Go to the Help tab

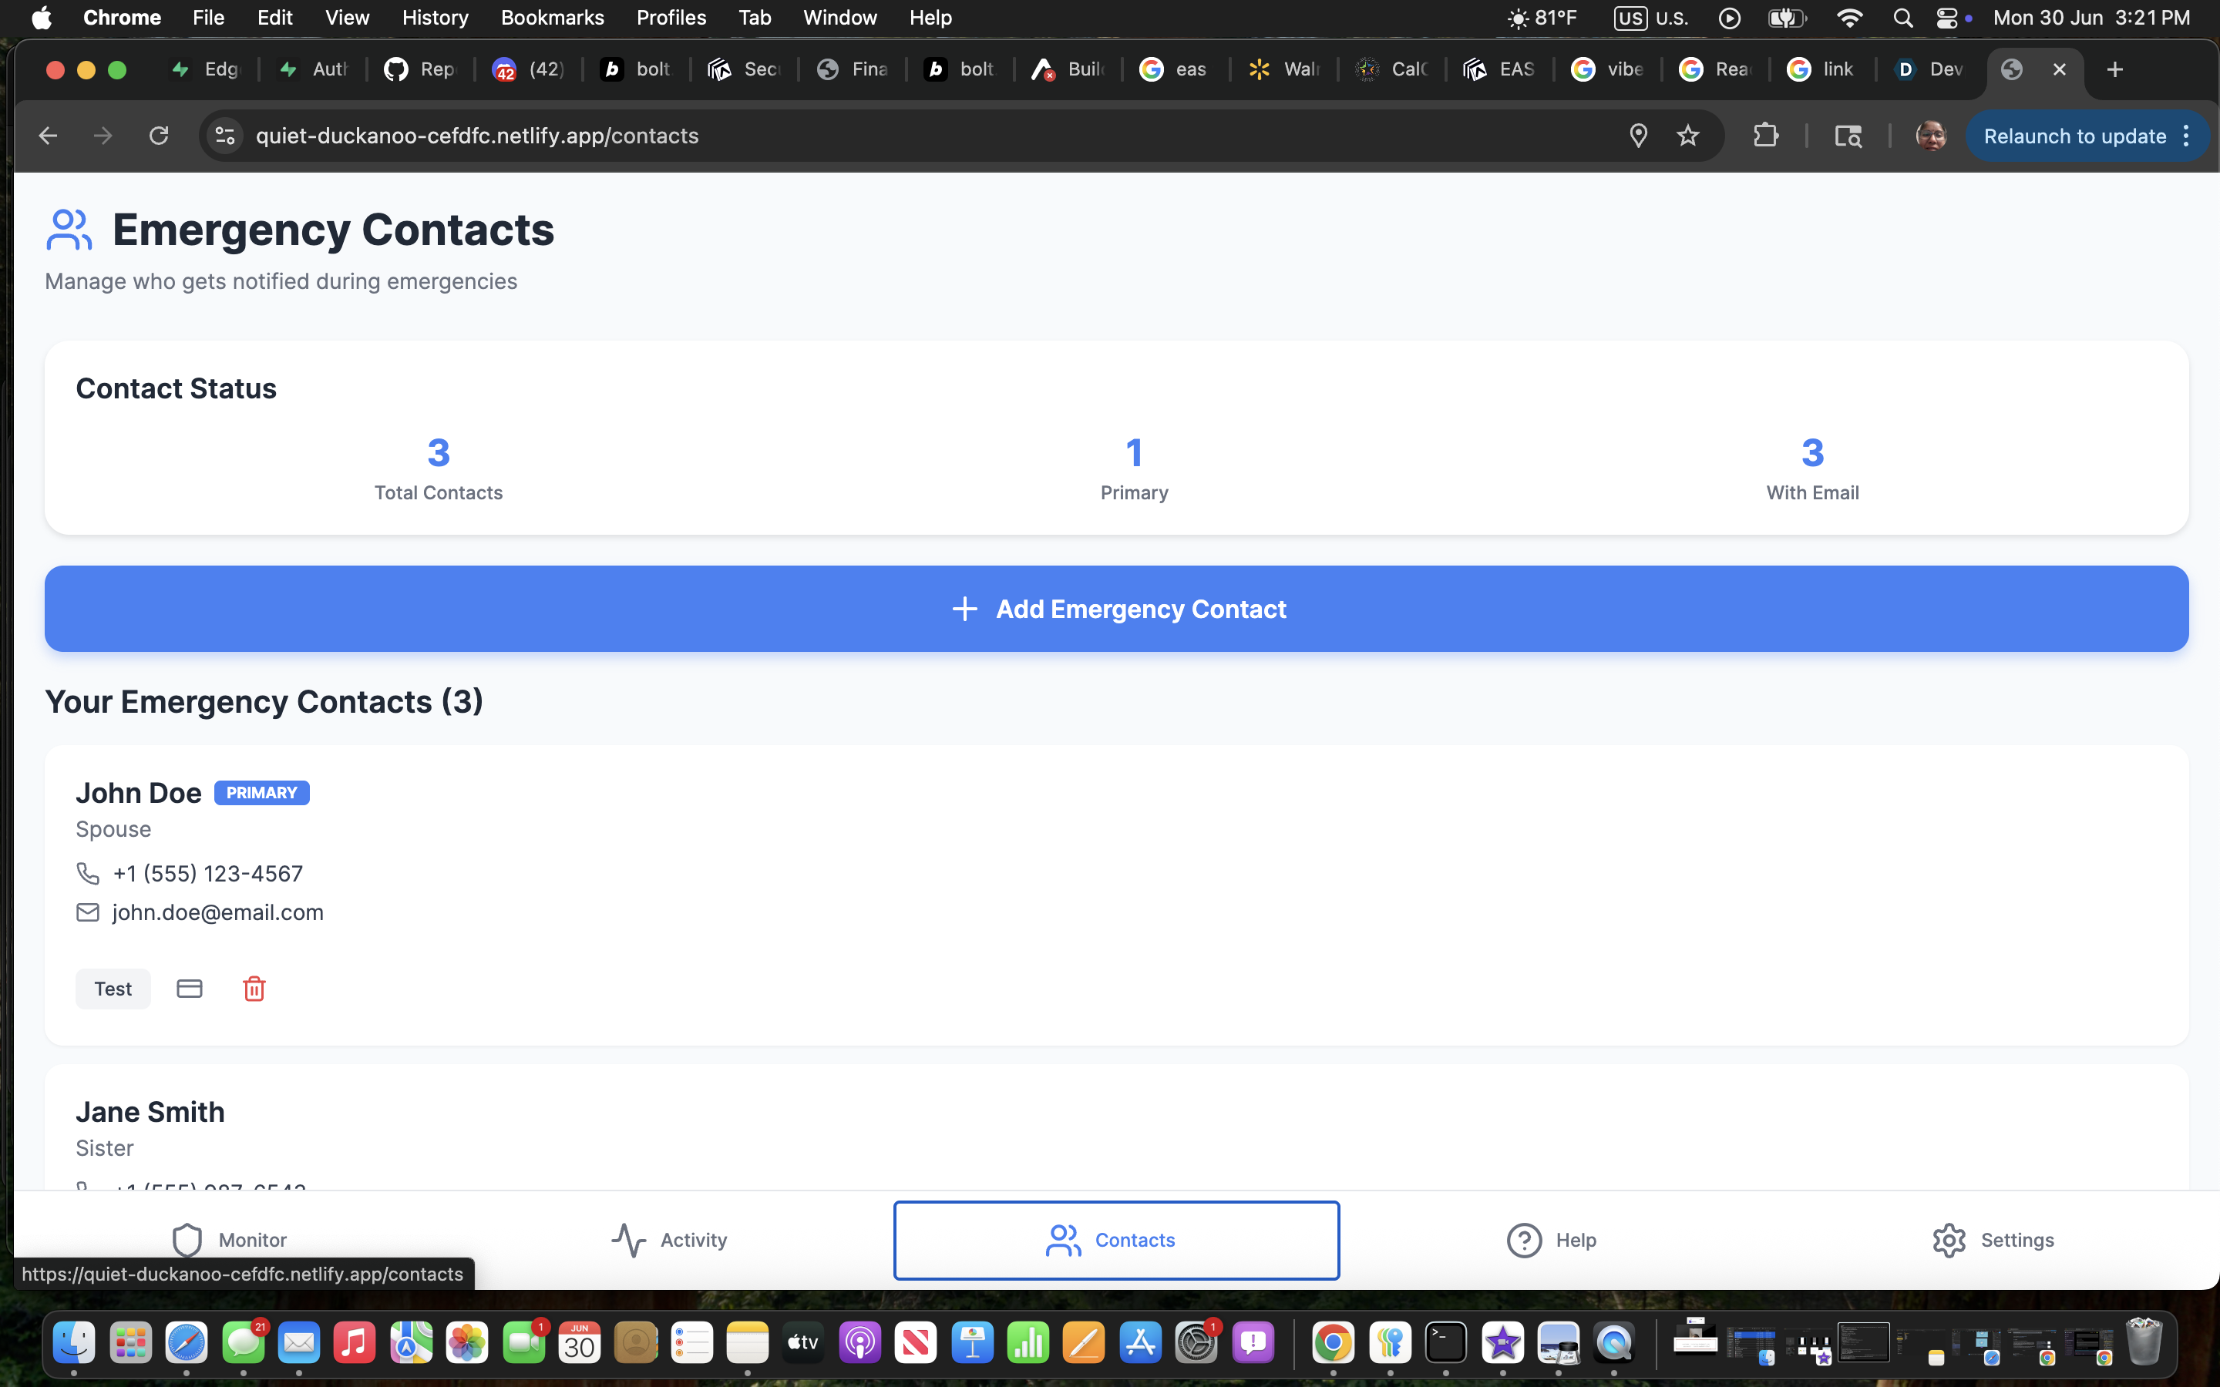[x=1551, y=1241]
